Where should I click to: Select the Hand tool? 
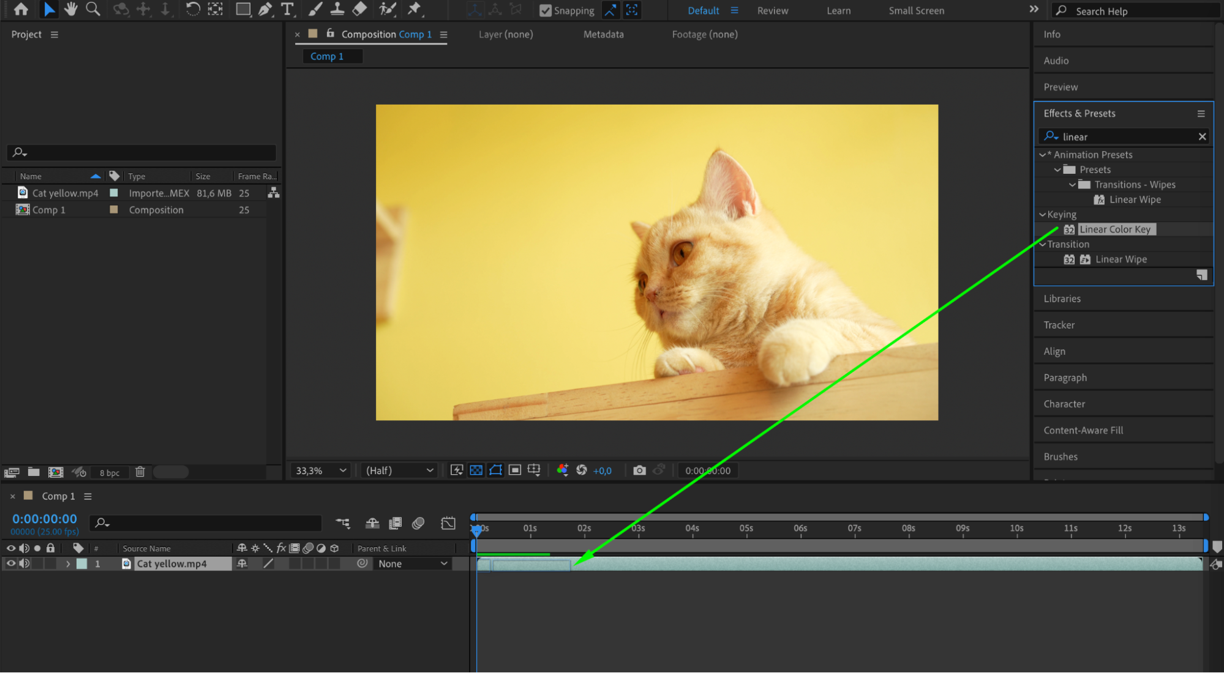pyautogui.click(x=71, y=9)
